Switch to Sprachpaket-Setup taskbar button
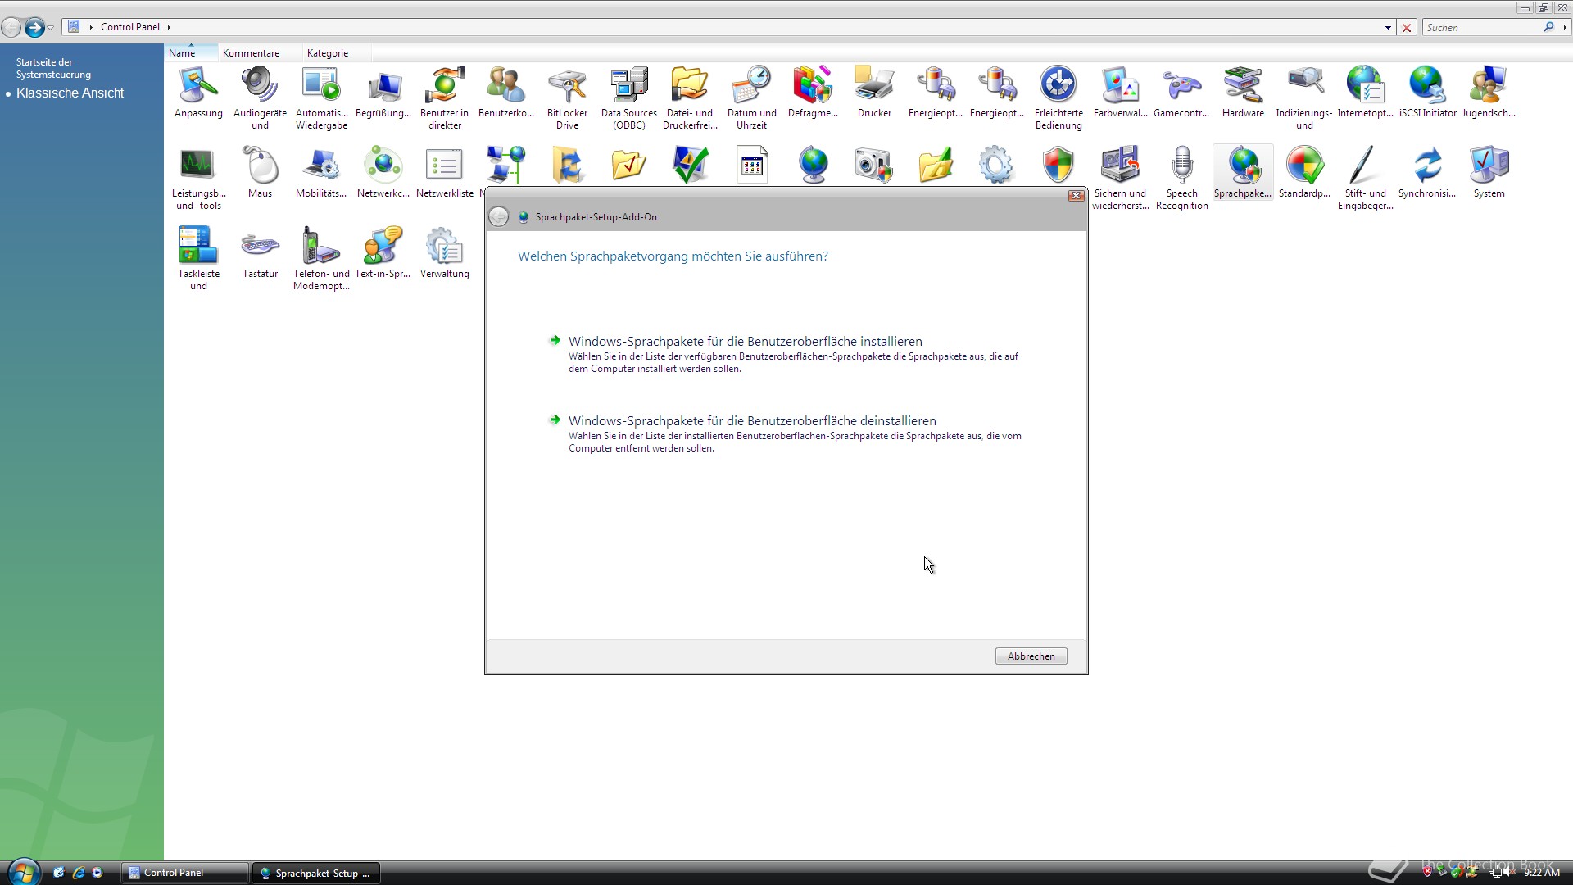The width and height of the screenshot is (1573, 885). tap(316, 873)
